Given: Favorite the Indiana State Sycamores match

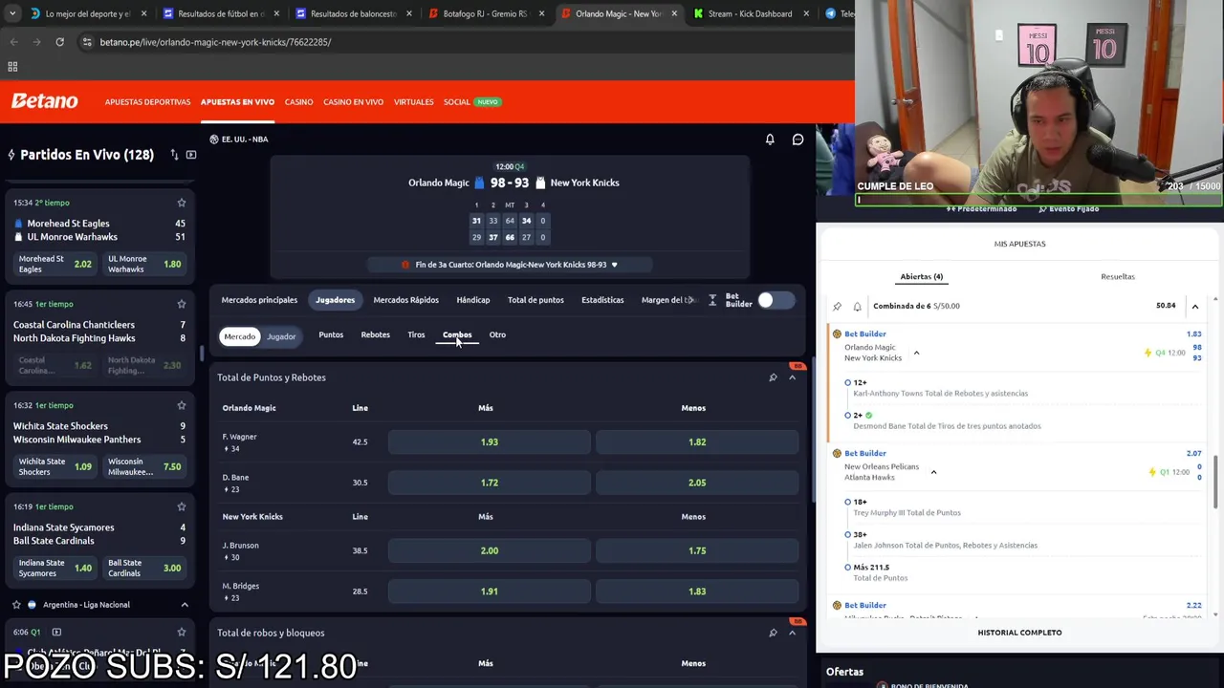Looking at the screenshot, I should 181,506.
